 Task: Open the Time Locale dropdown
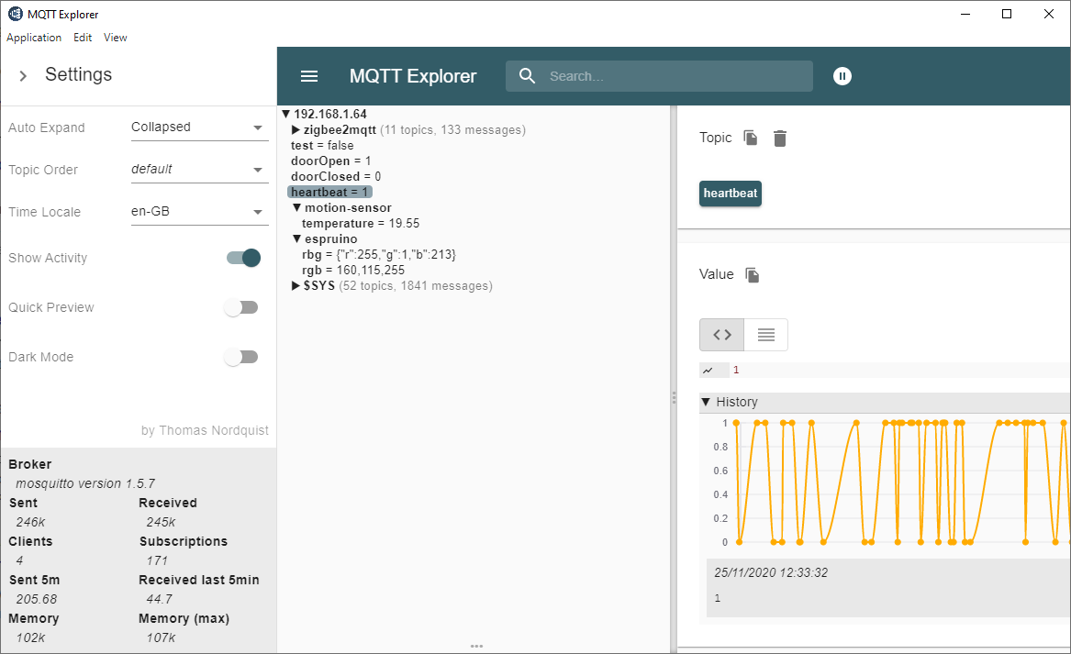click(199, 212)
